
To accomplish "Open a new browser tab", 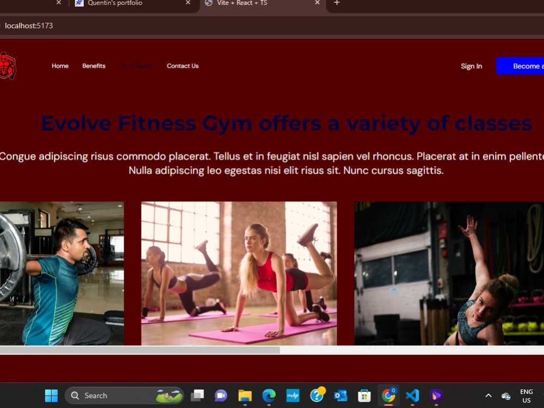I will click(337, 3).
